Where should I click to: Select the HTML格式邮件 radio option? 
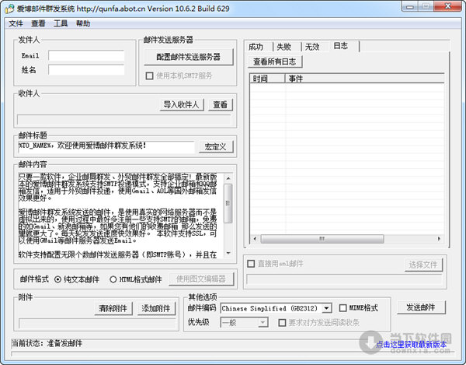click(x=113, y=279)
